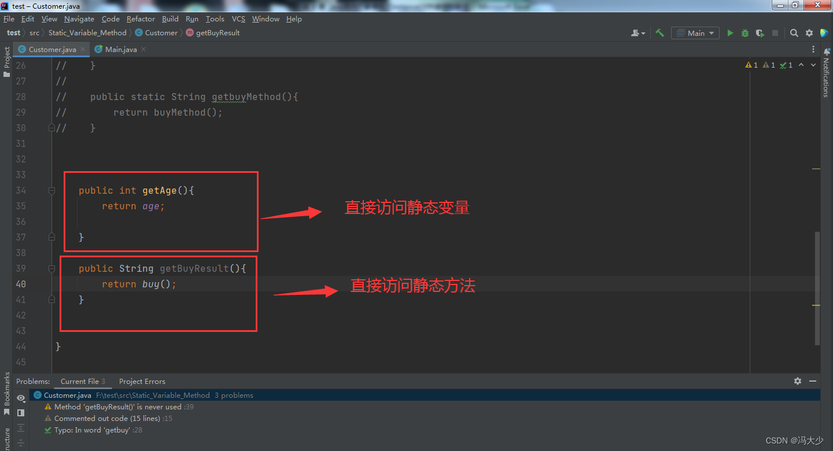Screen dimensions: 833x451
Task: Select Customer.java row in Problems panel
Action: point(424,395)
